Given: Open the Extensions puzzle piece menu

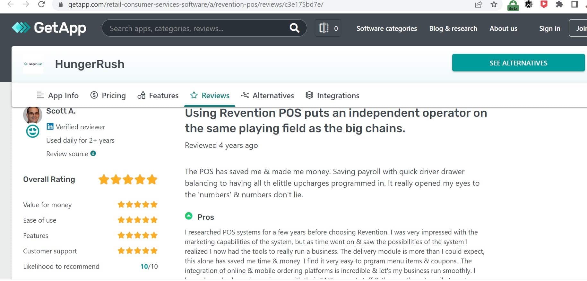Looking at the screenshot, I should pos(559,4).
